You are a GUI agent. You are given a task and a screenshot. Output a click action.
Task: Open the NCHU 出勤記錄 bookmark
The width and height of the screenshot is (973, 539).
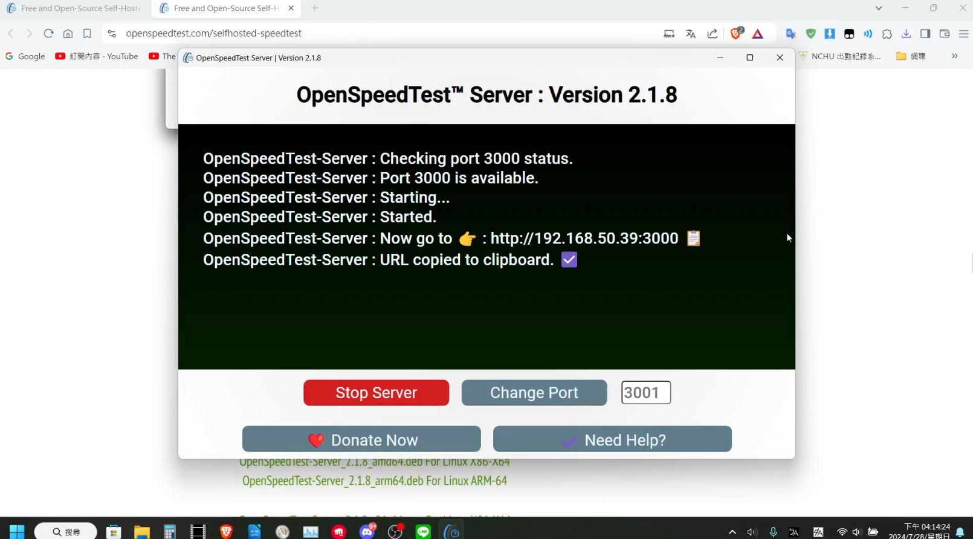click(x=840, y=56)
